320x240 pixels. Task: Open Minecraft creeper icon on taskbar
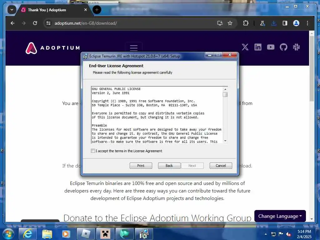[x=105, y=234]
